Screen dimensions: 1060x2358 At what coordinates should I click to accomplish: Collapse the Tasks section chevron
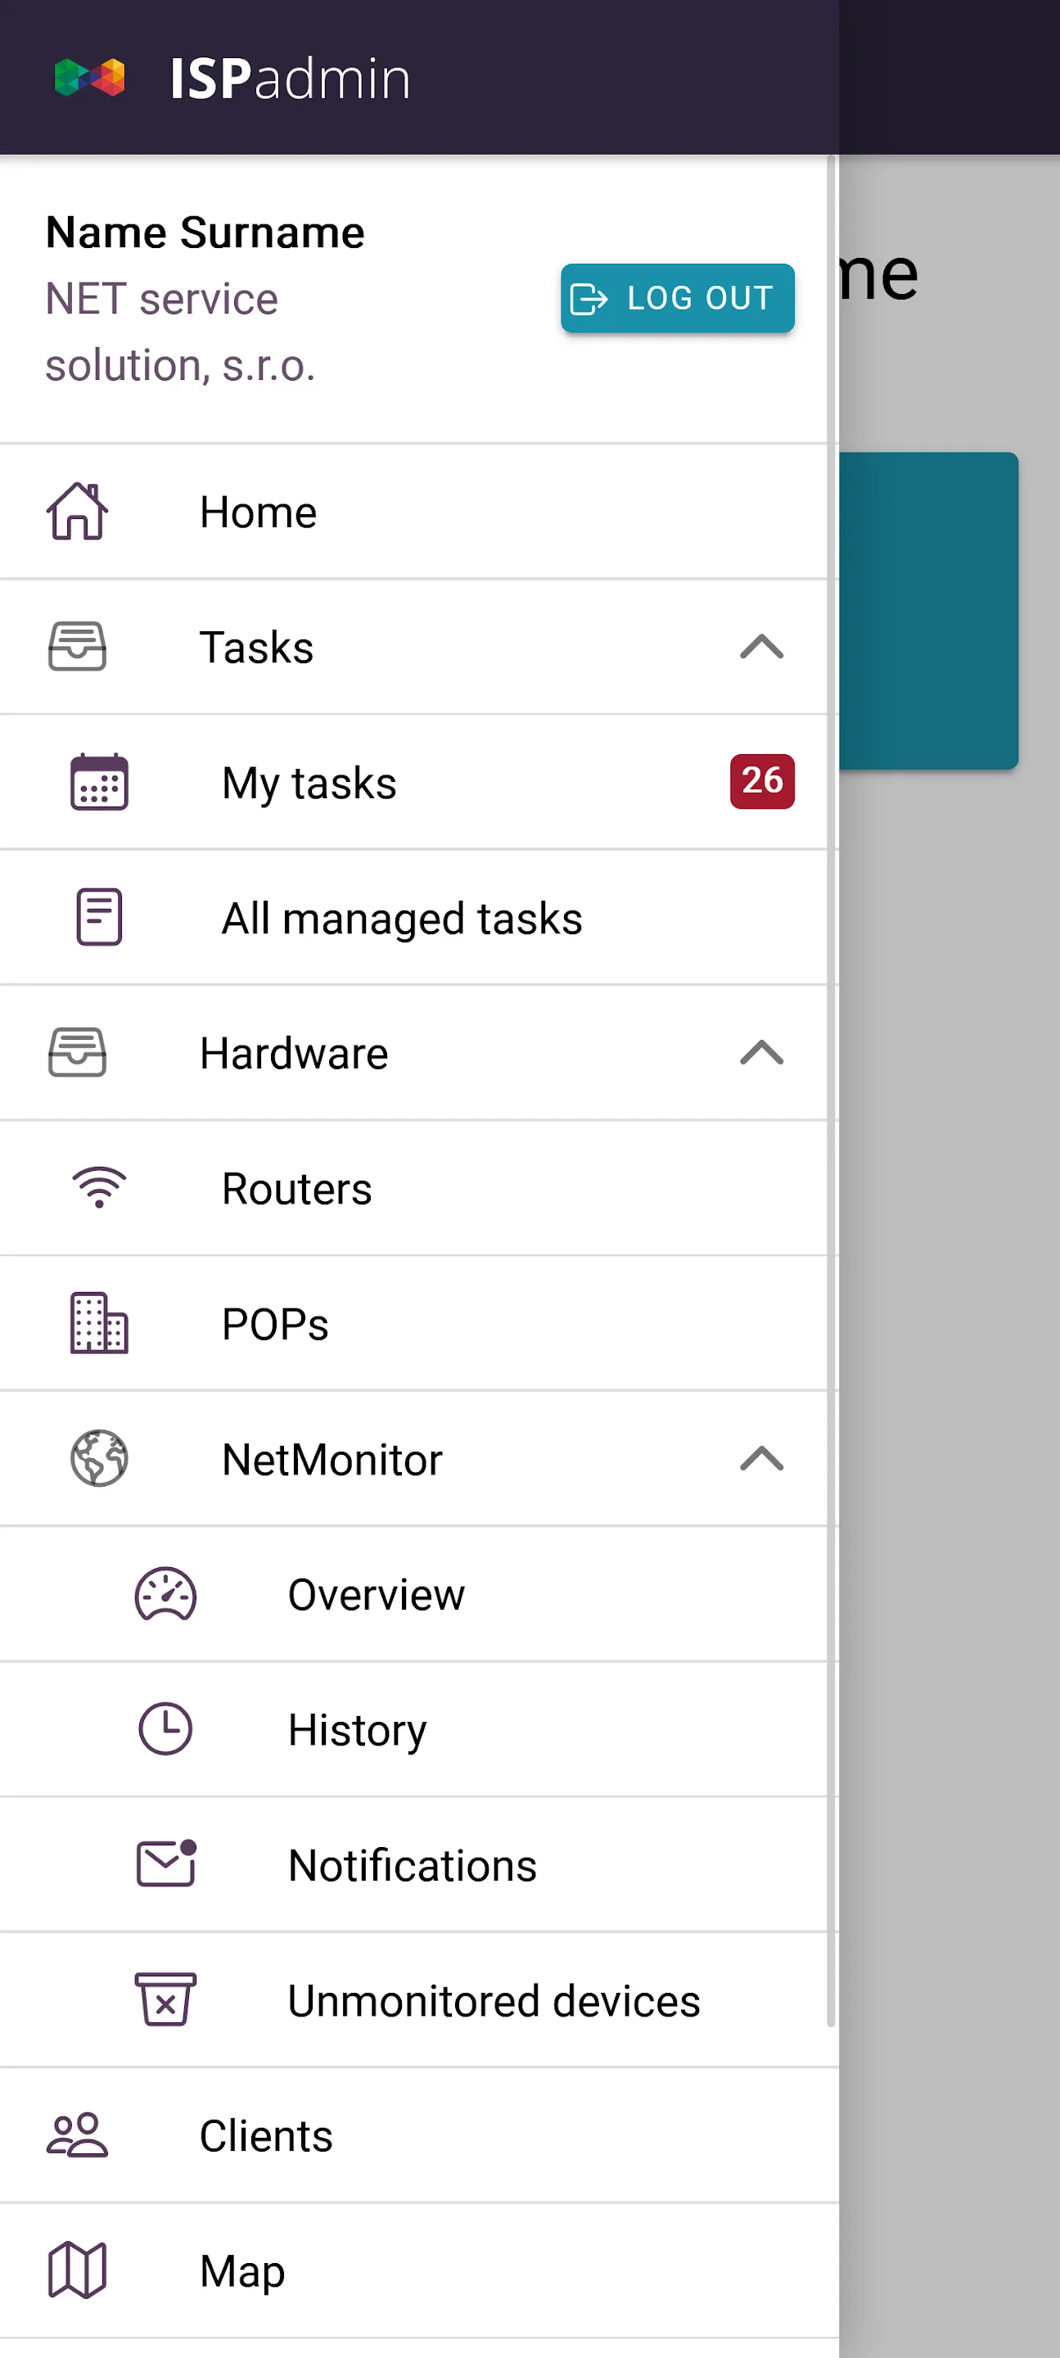click(761, 647)
